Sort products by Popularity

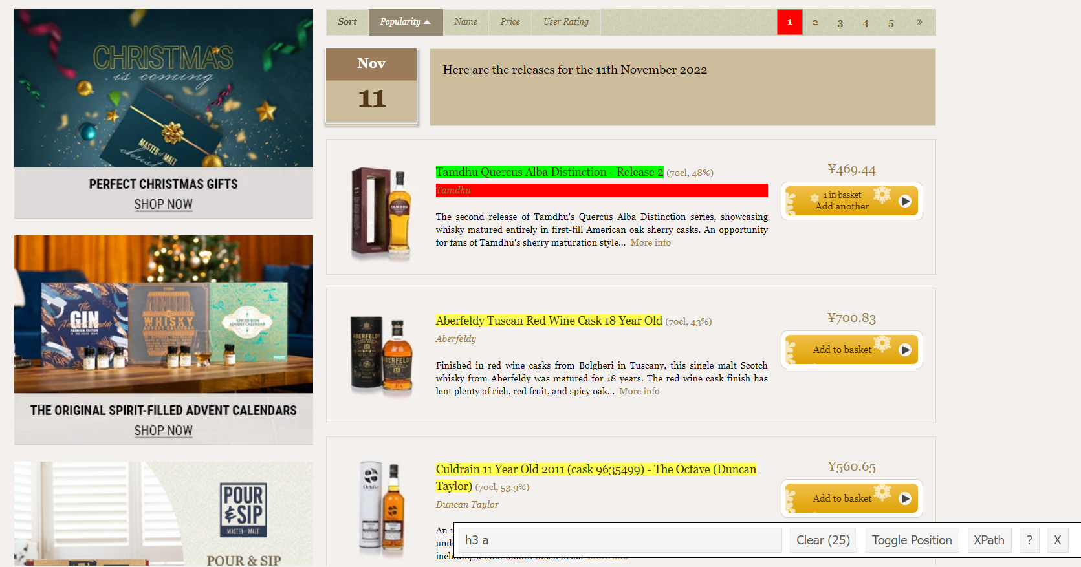point(406,22)
